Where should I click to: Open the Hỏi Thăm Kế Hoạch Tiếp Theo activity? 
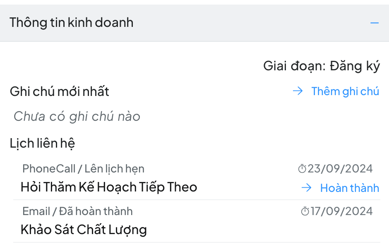109,187
